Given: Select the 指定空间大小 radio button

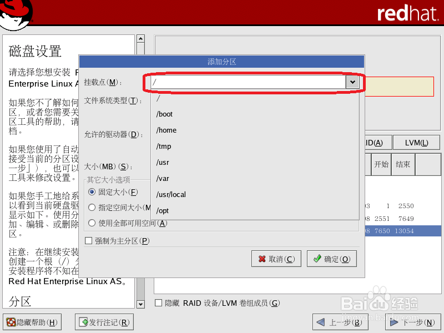Looking at the screenshot, I should tap(92, 208).
